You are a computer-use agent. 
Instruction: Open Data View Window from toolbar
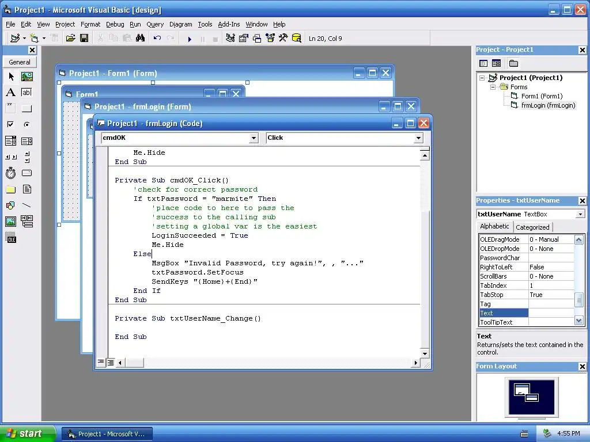point(297,39)
